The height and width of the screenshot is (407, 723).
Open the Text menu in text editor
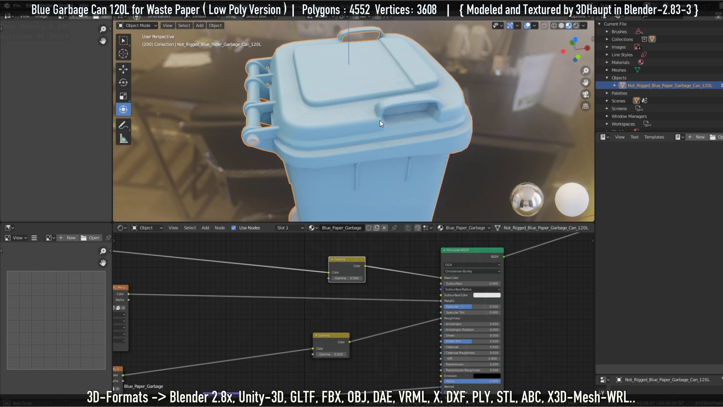[x=634, y=137]
